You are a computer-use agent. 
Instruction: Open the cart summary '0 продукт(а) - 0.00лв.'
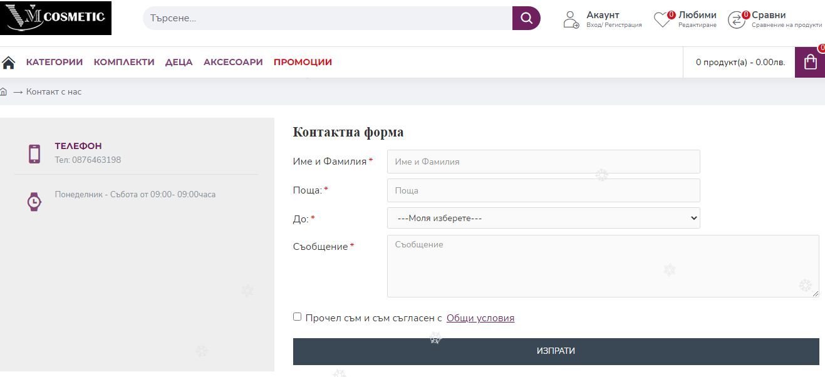click(x=740, y=62)
